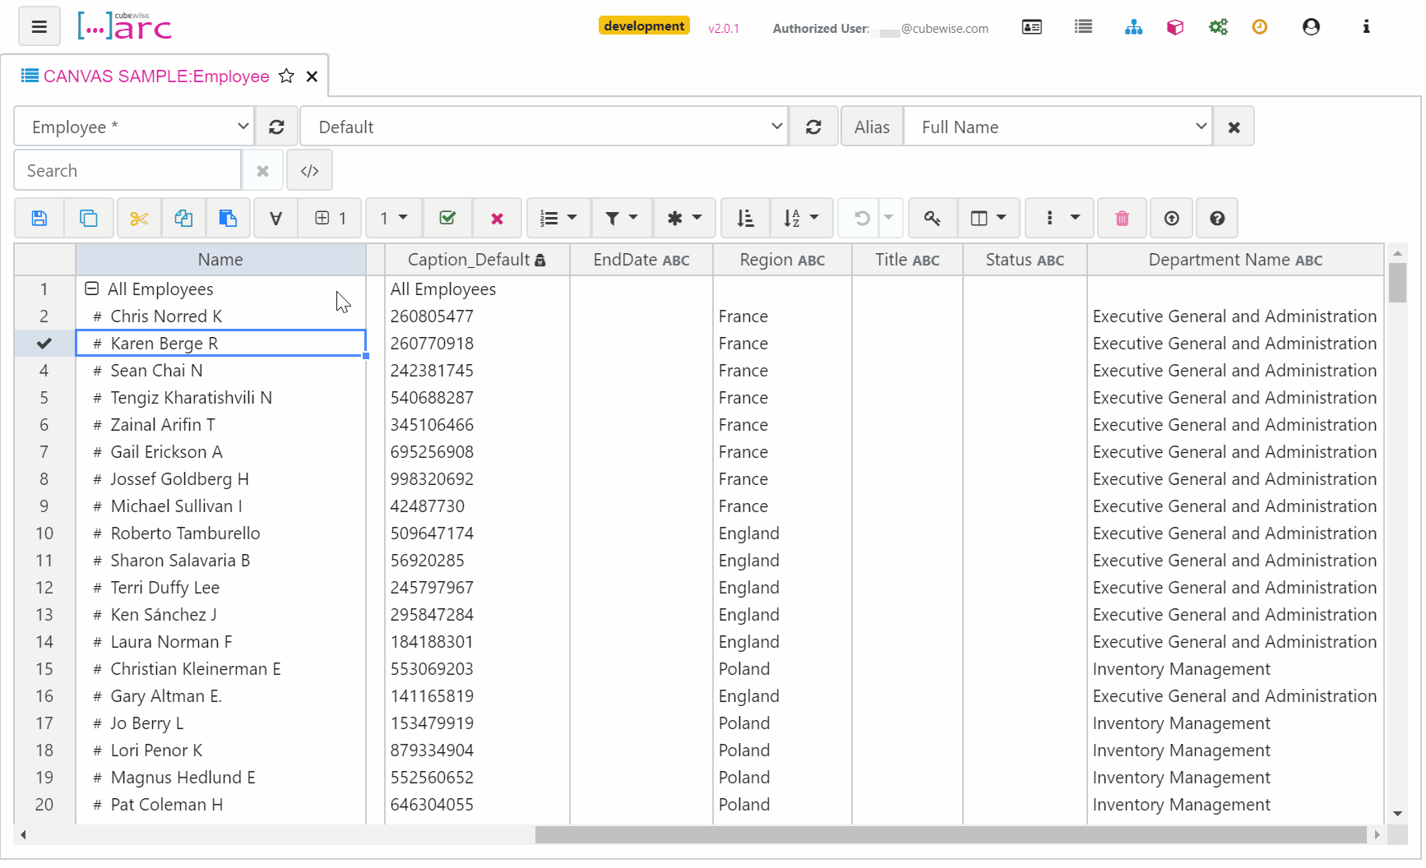Select the CANVAS SAMPLE:Employee tab
The image size is (1426, 868).
tap(155, 76)
